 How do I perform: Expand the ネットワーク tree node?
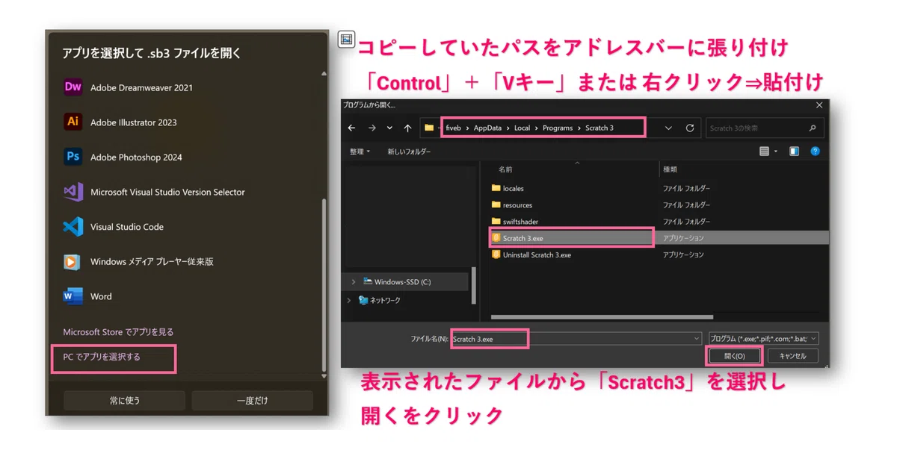point(348,300)
